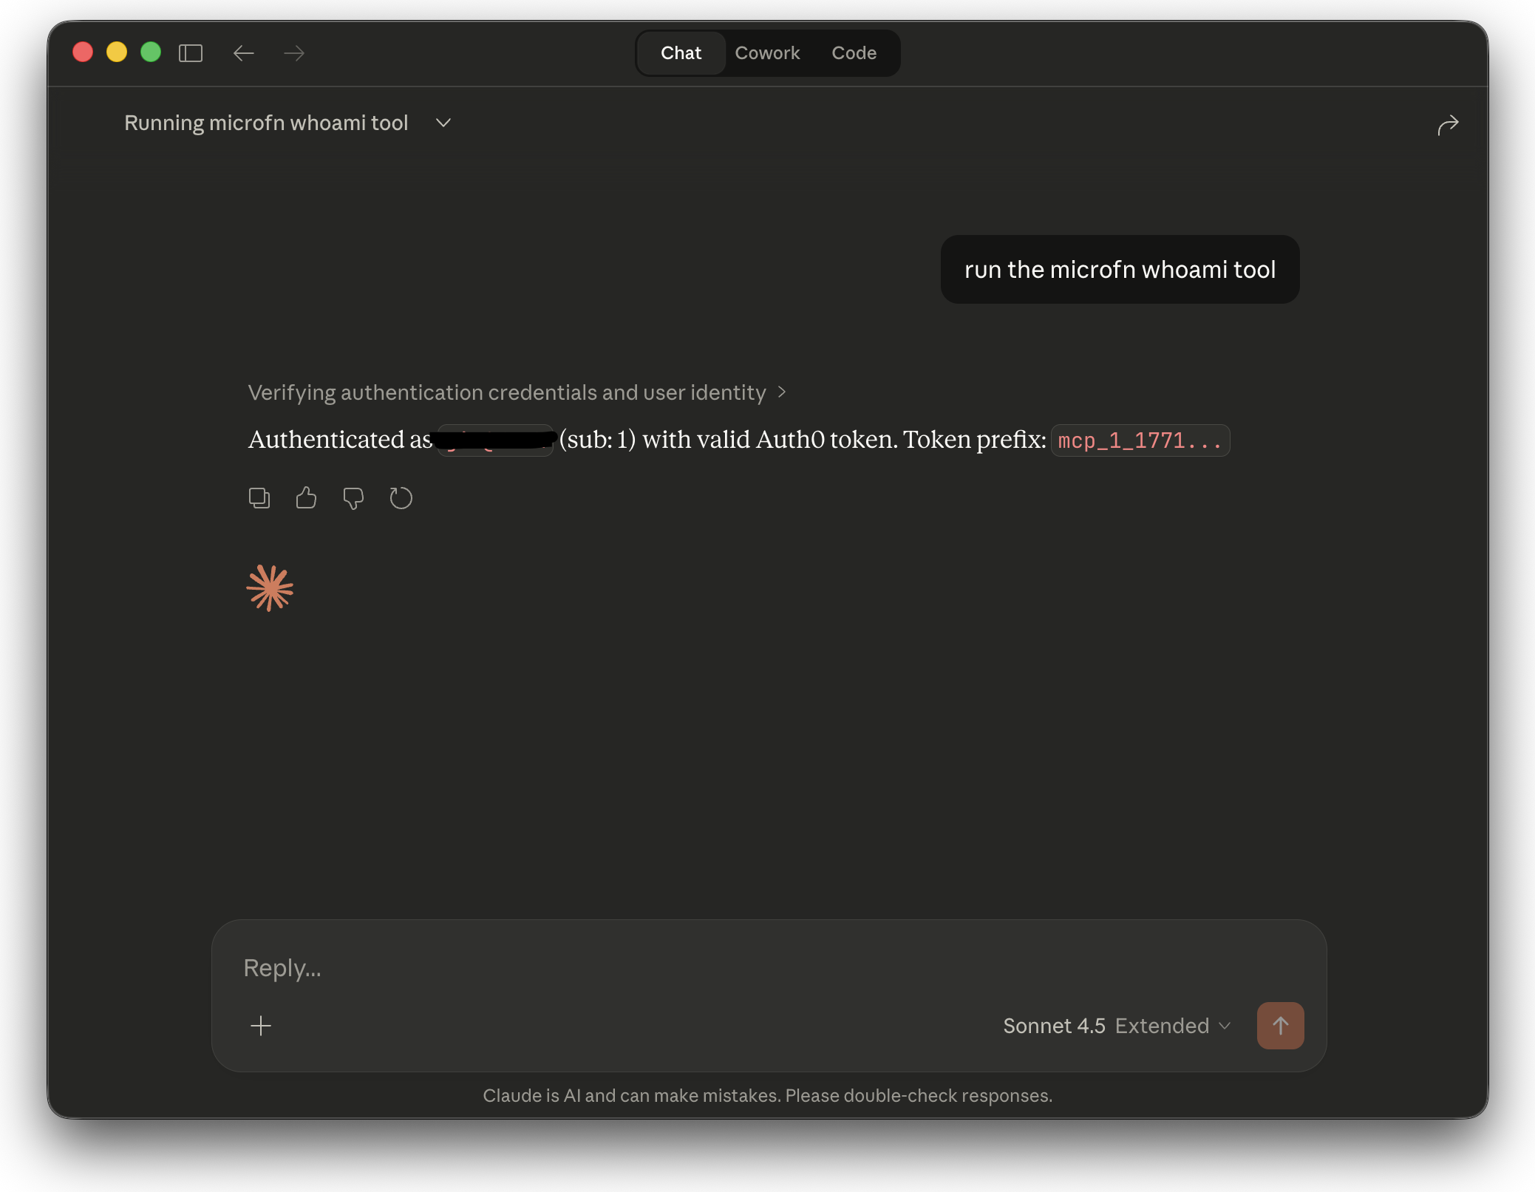
Task: Copy the assistant response
Action: (x=259, y=498)
